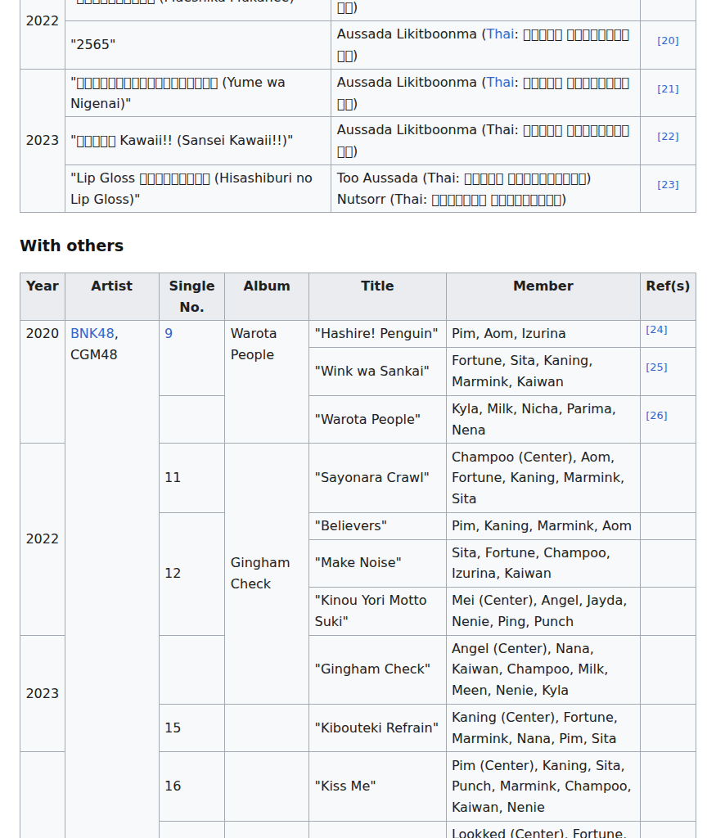Click the Album column header
The height and width of the screenshot is (838, 716).
[x=267, y=286]
